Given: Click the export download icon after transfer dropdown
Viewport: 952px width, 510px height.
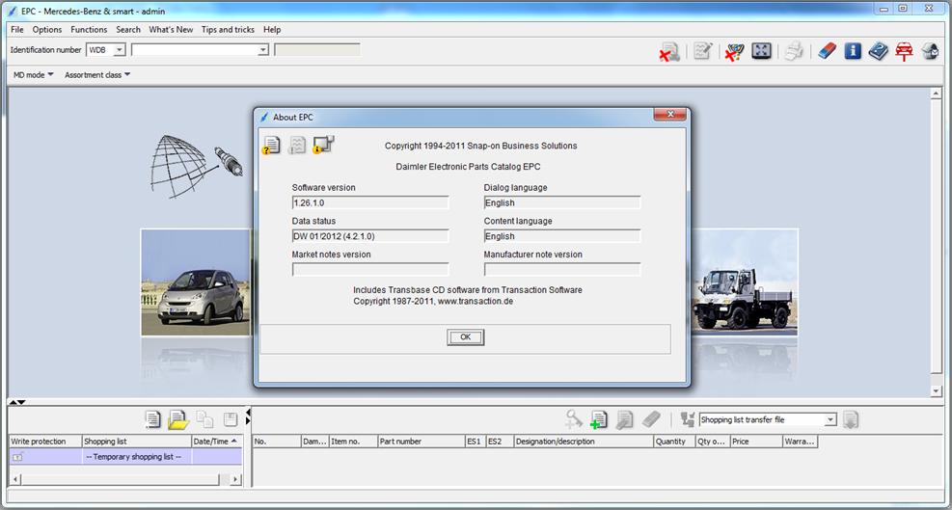Looking at the screenshot, I should point(851,419).
